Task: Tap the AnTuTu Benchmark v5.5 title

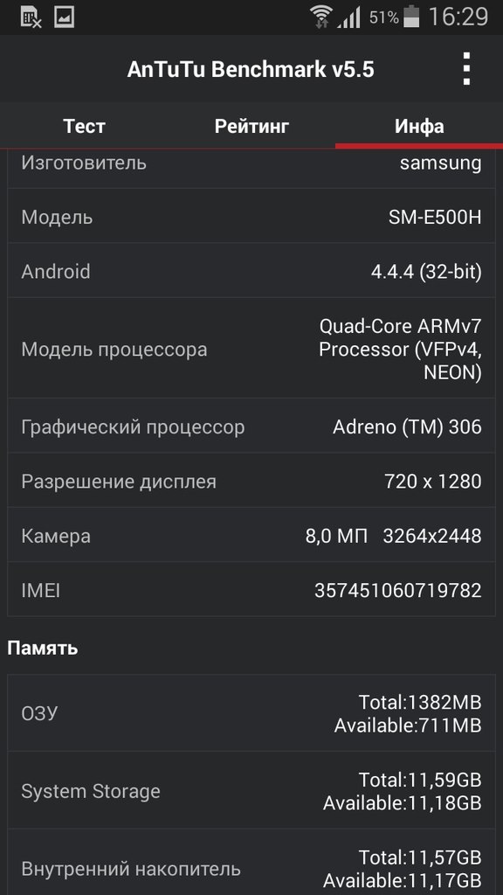Action: (x=251, y=69)
